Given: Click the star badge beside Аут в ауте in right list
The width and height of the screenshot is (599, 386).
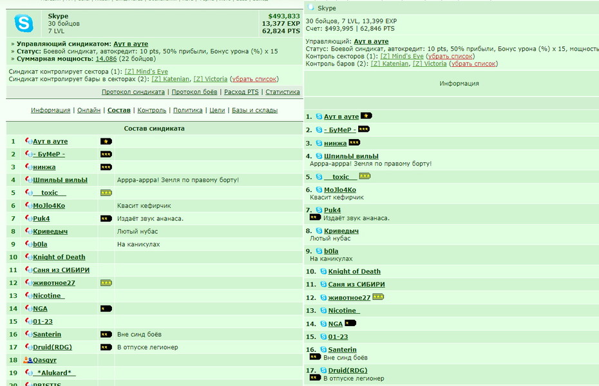Looking at the screenshot, I should click(x=366, y=116).
